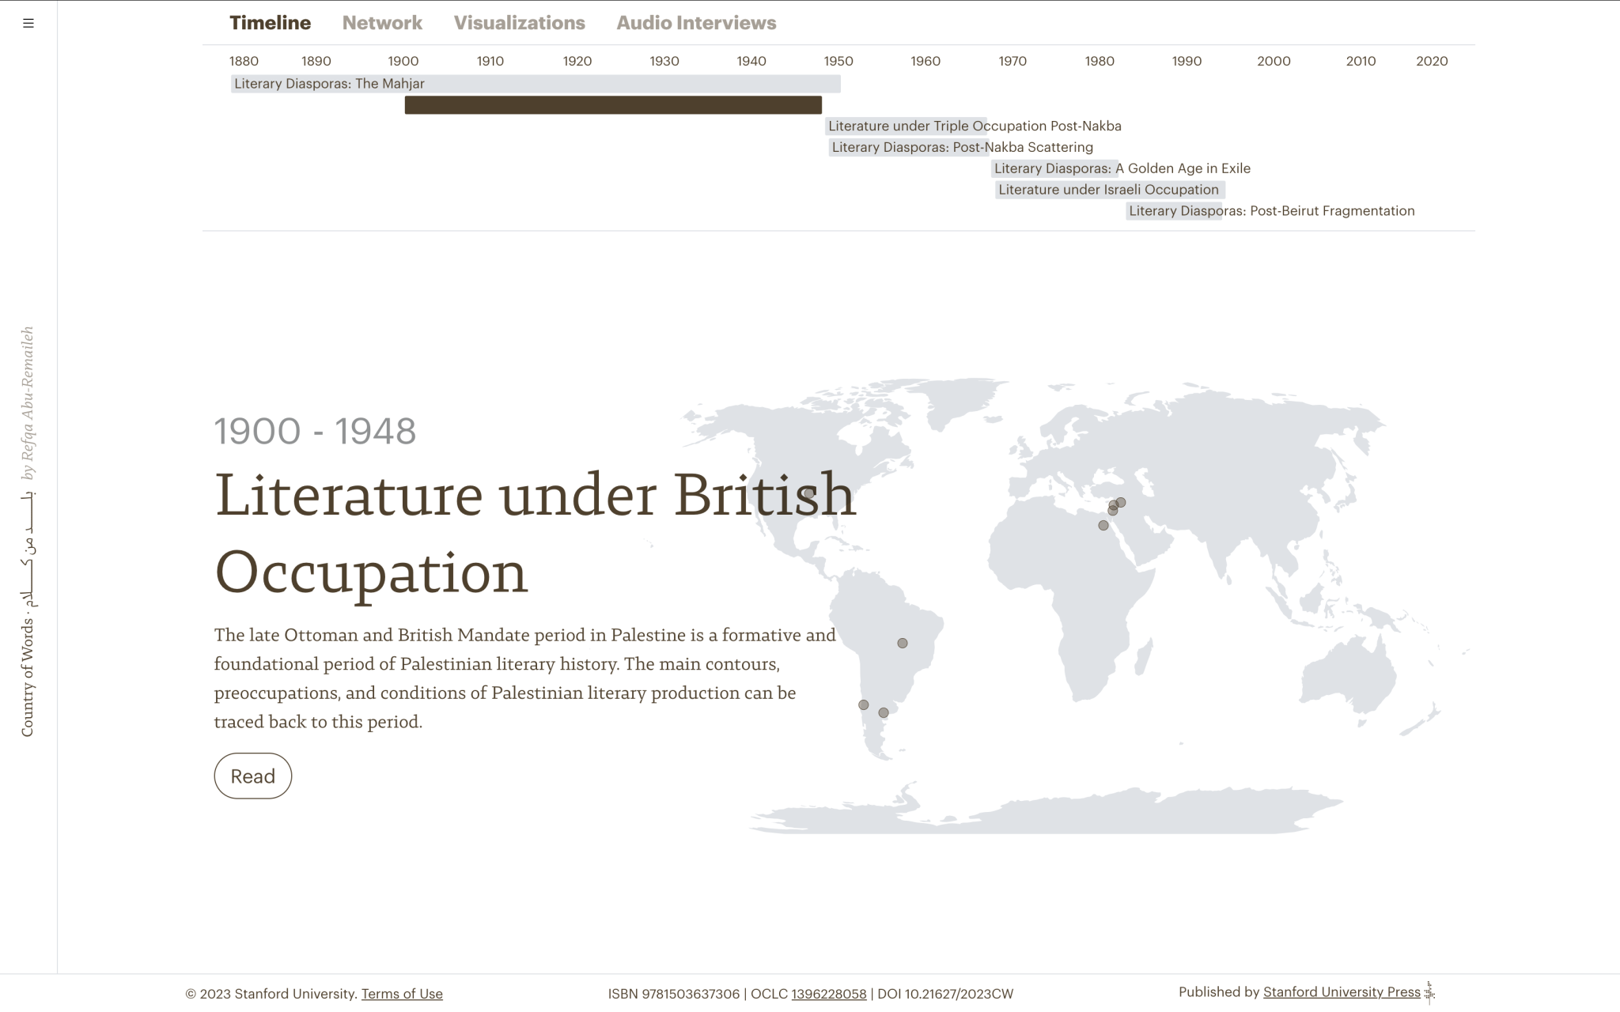Click the 1980 label on timeline axis
The image size is (1620, 1012).
pos(1100,61)
